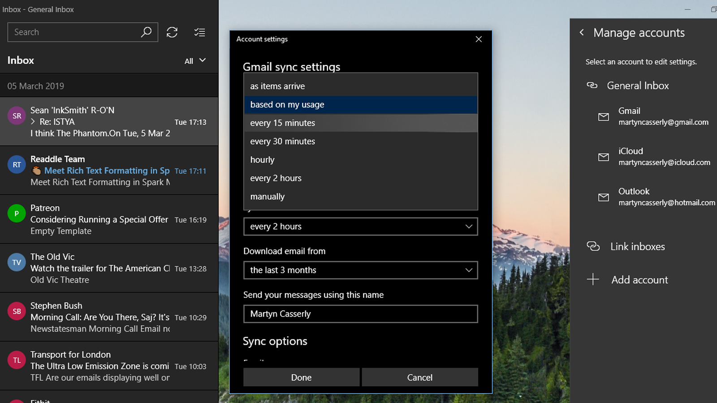Click the General Inbox linked icon
The height and width of the screenshot is (403, 717).
(x=592, y=85)
